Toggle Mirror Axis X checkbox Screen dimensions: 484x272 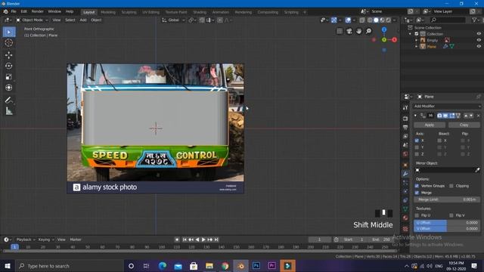[417, 141]
